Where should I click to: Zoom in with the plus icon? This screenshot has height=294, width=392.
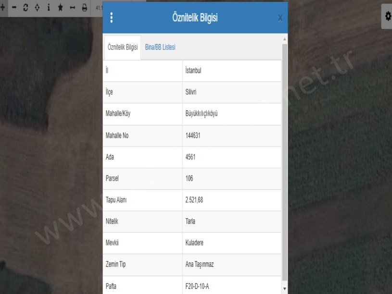tap(2, 8)
